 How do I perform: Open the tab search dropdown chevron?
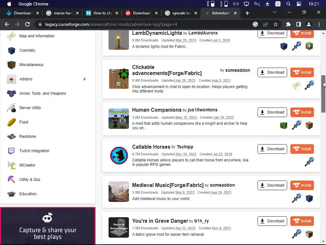tap(275, 12)
